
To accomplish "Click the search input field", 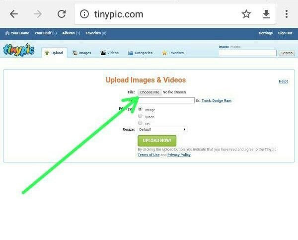I will pos(248,53).
